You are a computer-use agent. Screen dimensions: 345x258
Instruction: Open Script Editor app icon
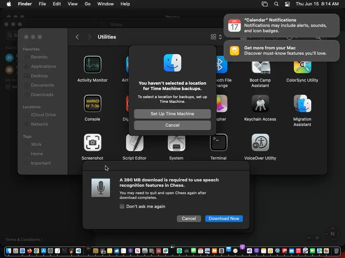pyautogui.click(x=134, y=143)
